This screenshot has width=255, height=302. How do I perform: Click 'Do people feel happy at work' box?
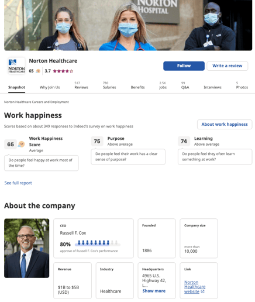coord(42,163)
